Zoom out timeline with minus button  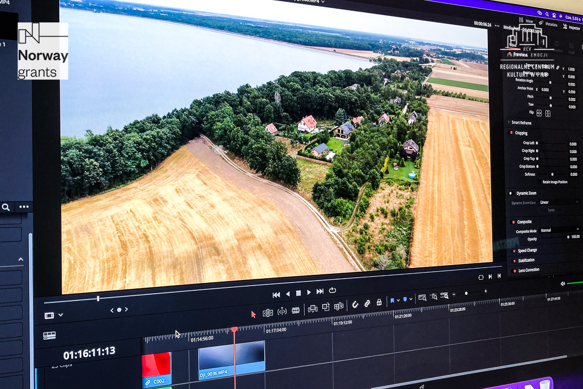[x=454, y=295]
